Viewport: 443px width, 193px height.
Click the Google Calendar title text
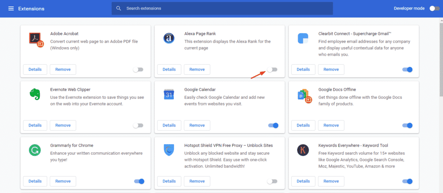coord(200,89)
